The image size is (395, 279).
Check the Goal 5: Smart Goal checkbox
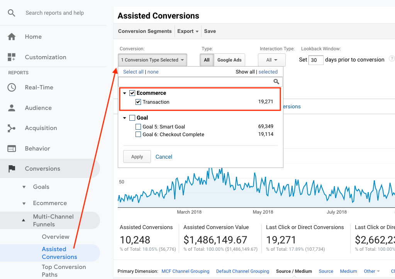[138, 127]
